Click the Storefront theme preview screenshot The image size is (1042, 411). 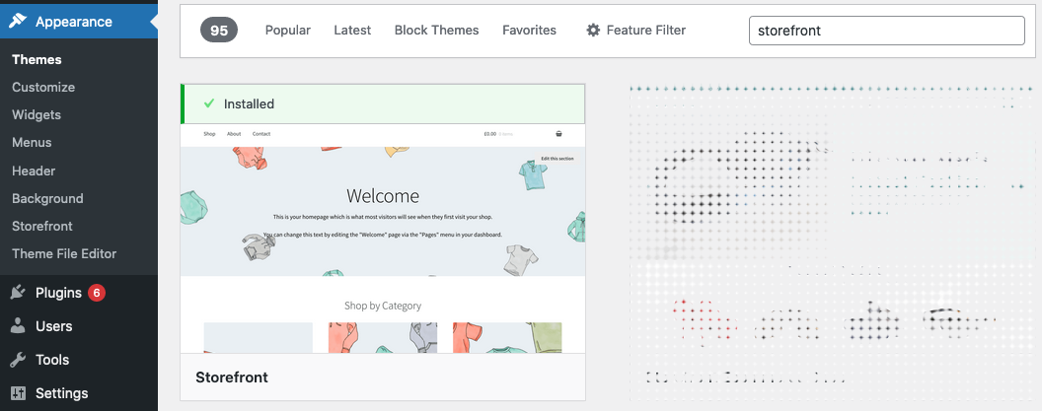point(383,239)
